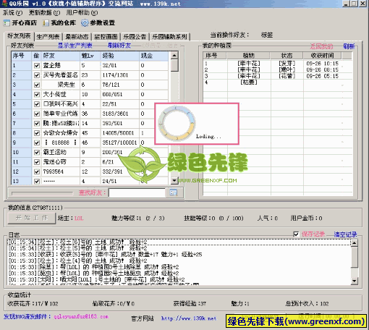This screenshot has height=330, width=369.
Task: Sort friend list by 经验 column header
Action: (120, 56)
